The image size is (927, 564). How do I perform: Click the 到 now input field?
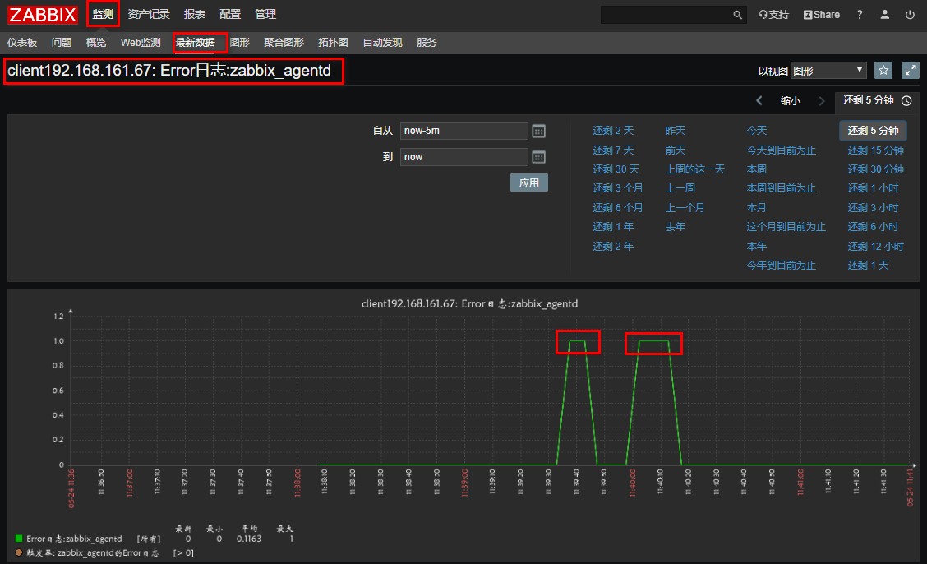pyautogui.click(x=464, y=157)
